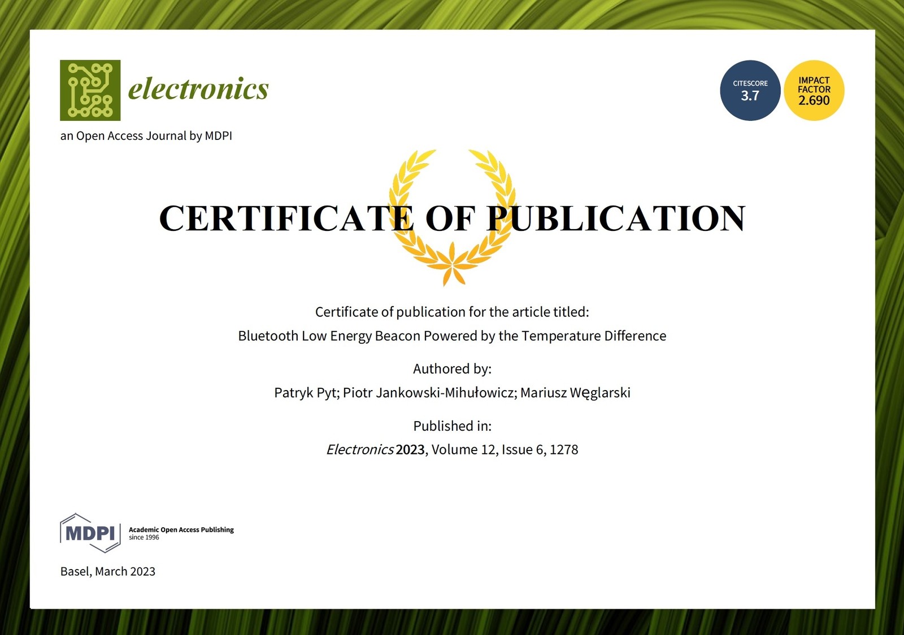Click the green electronics circuit board logo
This screenshot has height=635, width=904.
[90, 90]
